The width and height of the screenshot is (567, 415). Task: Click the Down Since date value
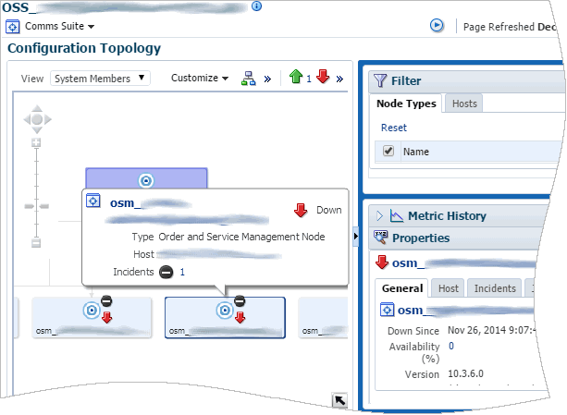pos(492,330)
